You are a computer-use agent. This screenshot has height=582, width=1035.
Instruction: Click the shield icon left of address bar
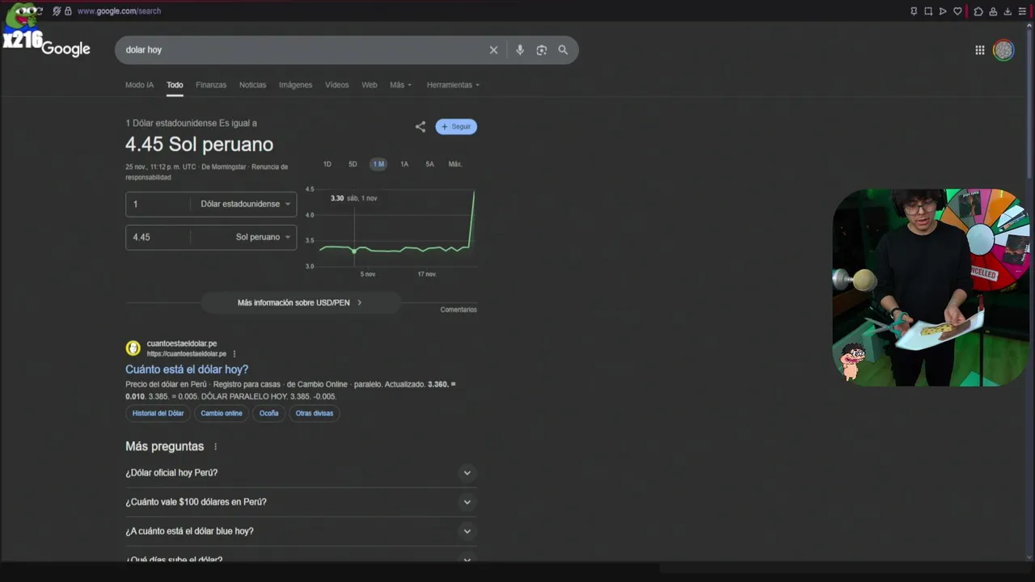tap(57, 11)
